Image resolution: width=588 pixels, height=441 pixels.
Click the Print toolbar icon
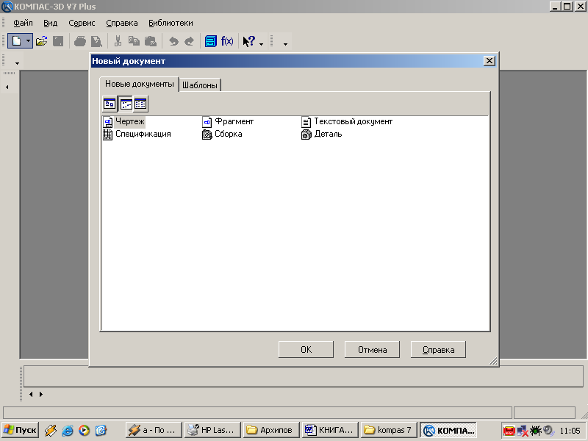coord(80,41)
